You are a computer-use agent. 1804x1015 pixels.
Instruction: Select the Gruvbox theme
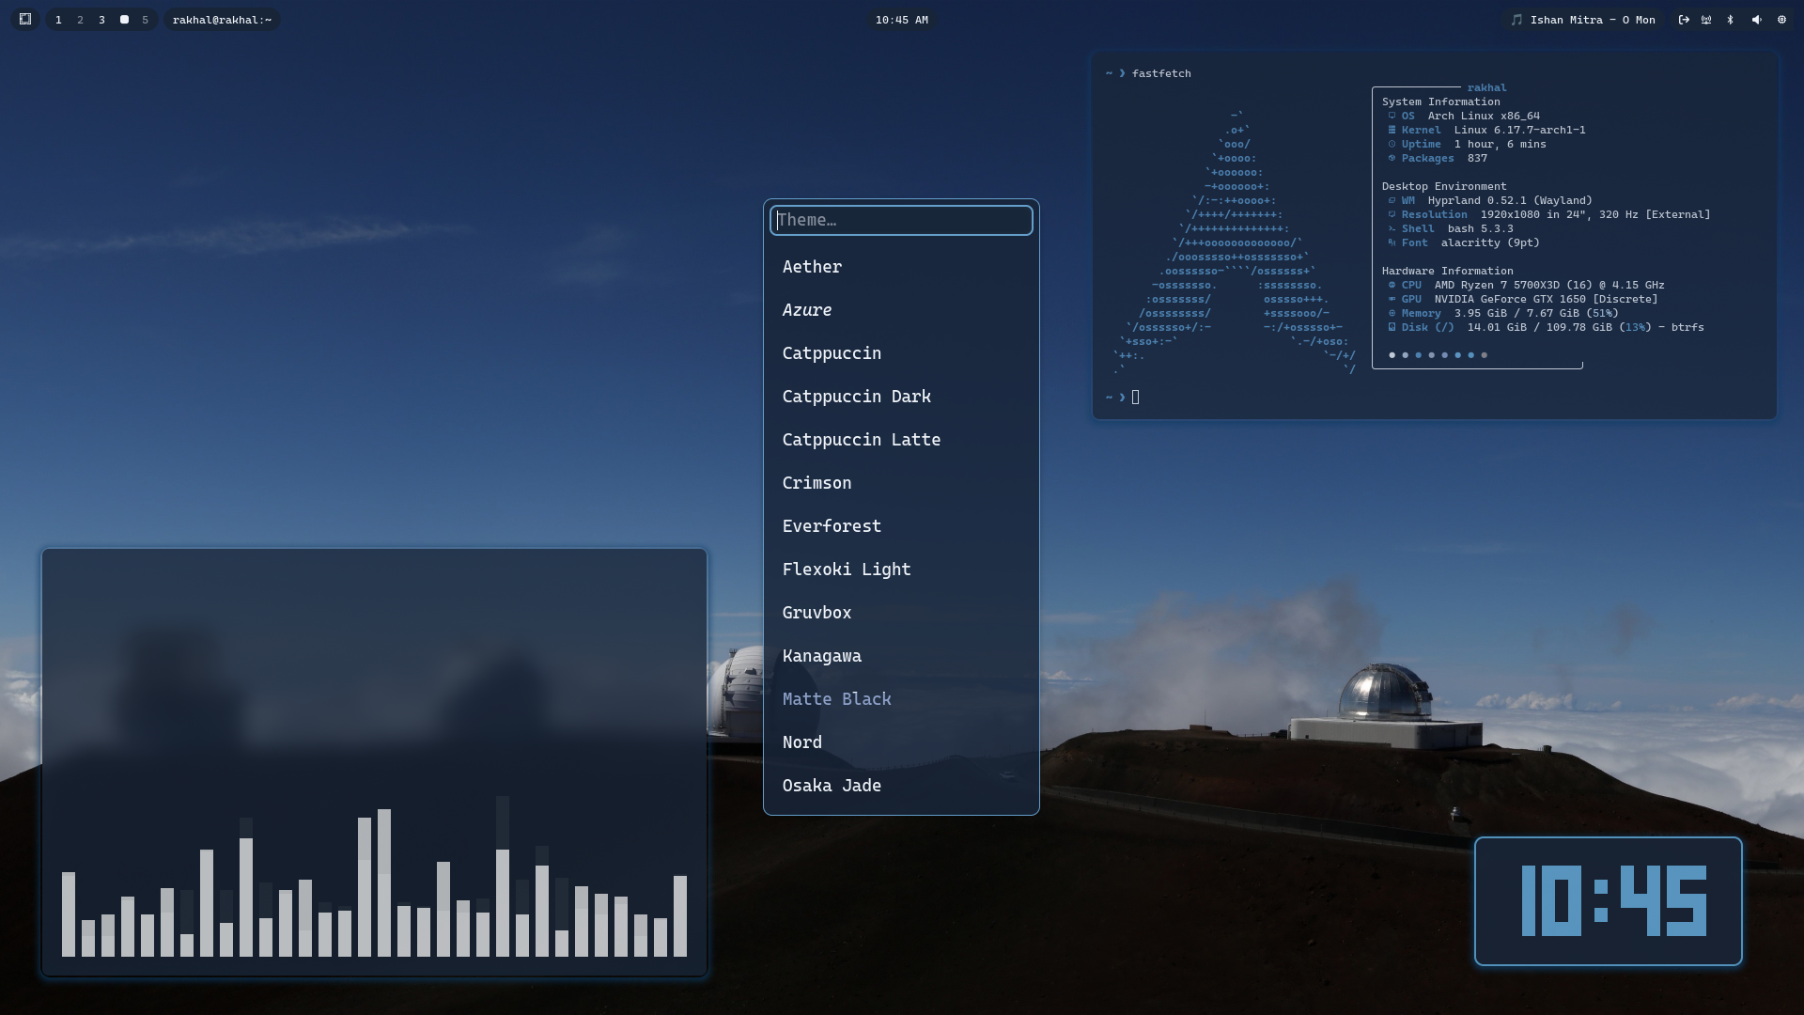[901, 613]
